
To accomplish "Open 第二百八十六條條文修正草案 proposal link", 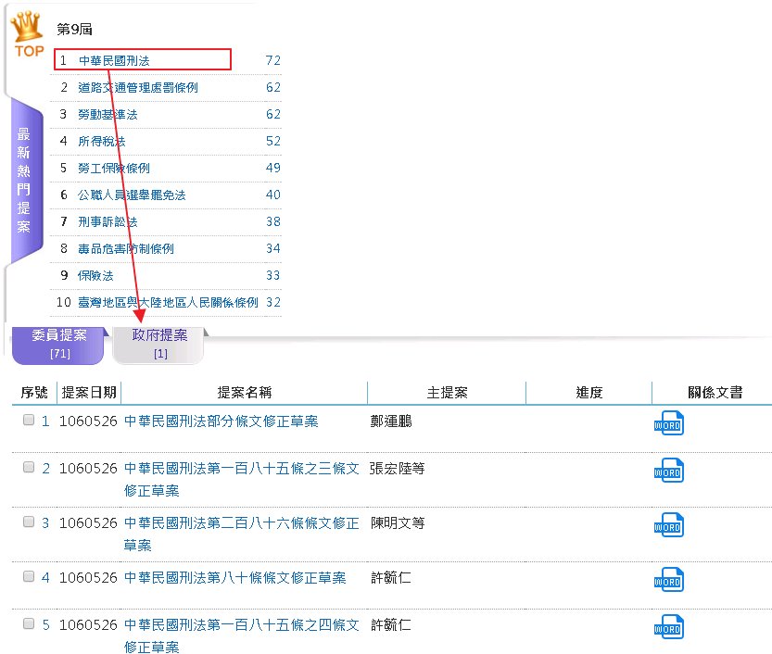I will (241, 523).
